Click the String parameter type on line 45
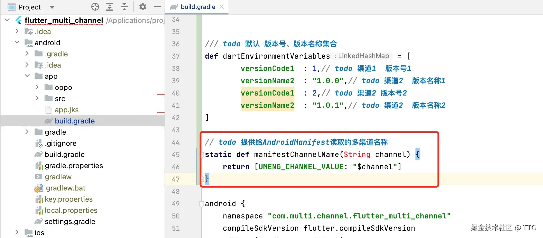Image resolution: width=543 pixels, height=238 pixels. [357, 154]
